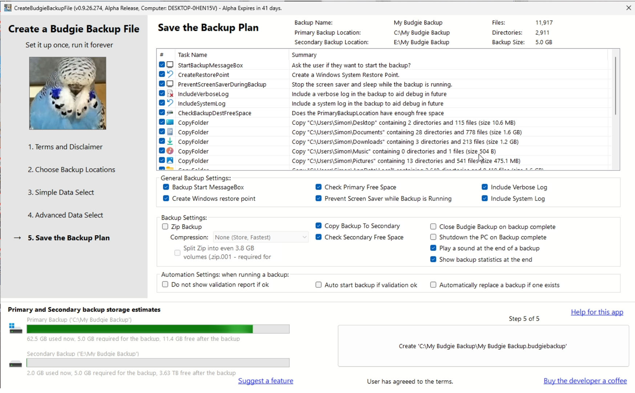
Task: Go to step 2. Choose Backup Locations
Action: coord(71,169)
